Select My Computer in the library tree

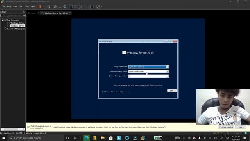(x=13, y=20)
